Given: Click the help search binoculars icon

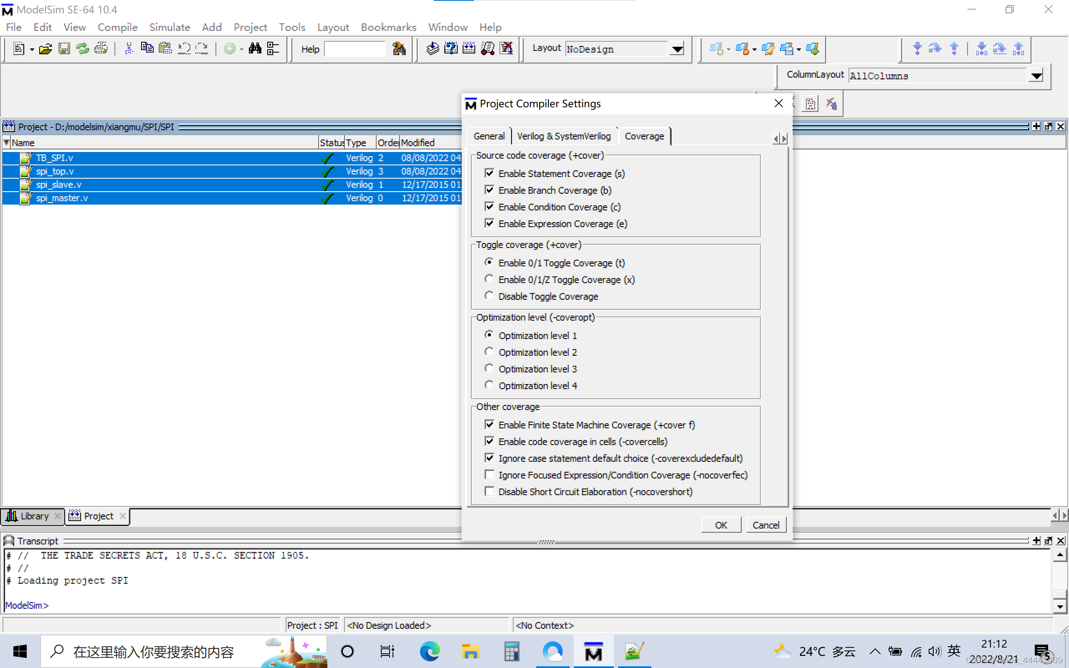Looking at the screenshot, I should click(399, 48).
